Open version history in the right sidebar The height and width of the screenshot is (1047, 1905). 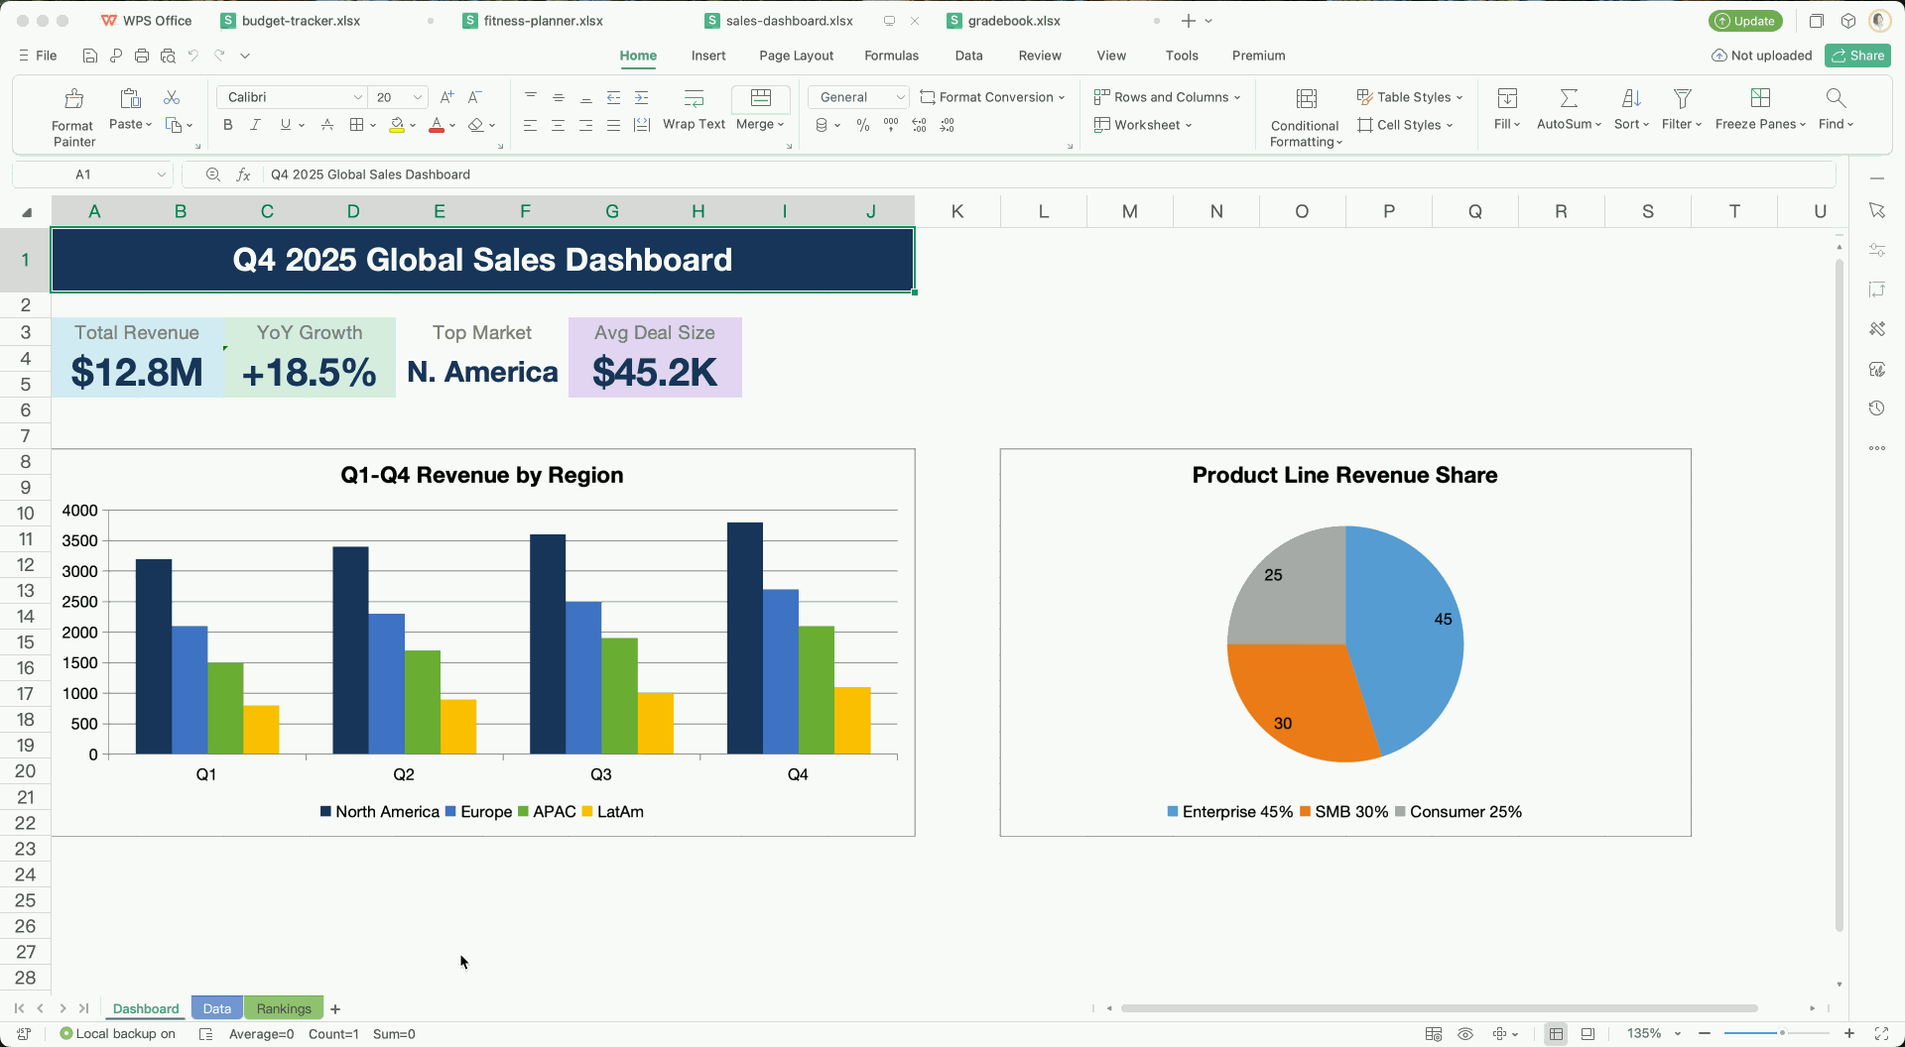pos(1876,407)
